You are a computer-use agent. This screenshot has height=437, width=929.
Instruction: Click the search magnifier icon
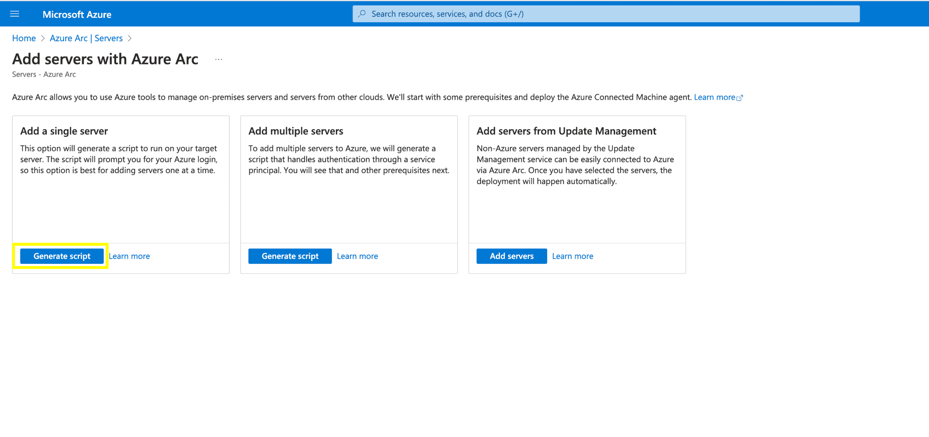pyautogui.click(x=362, y=14)
